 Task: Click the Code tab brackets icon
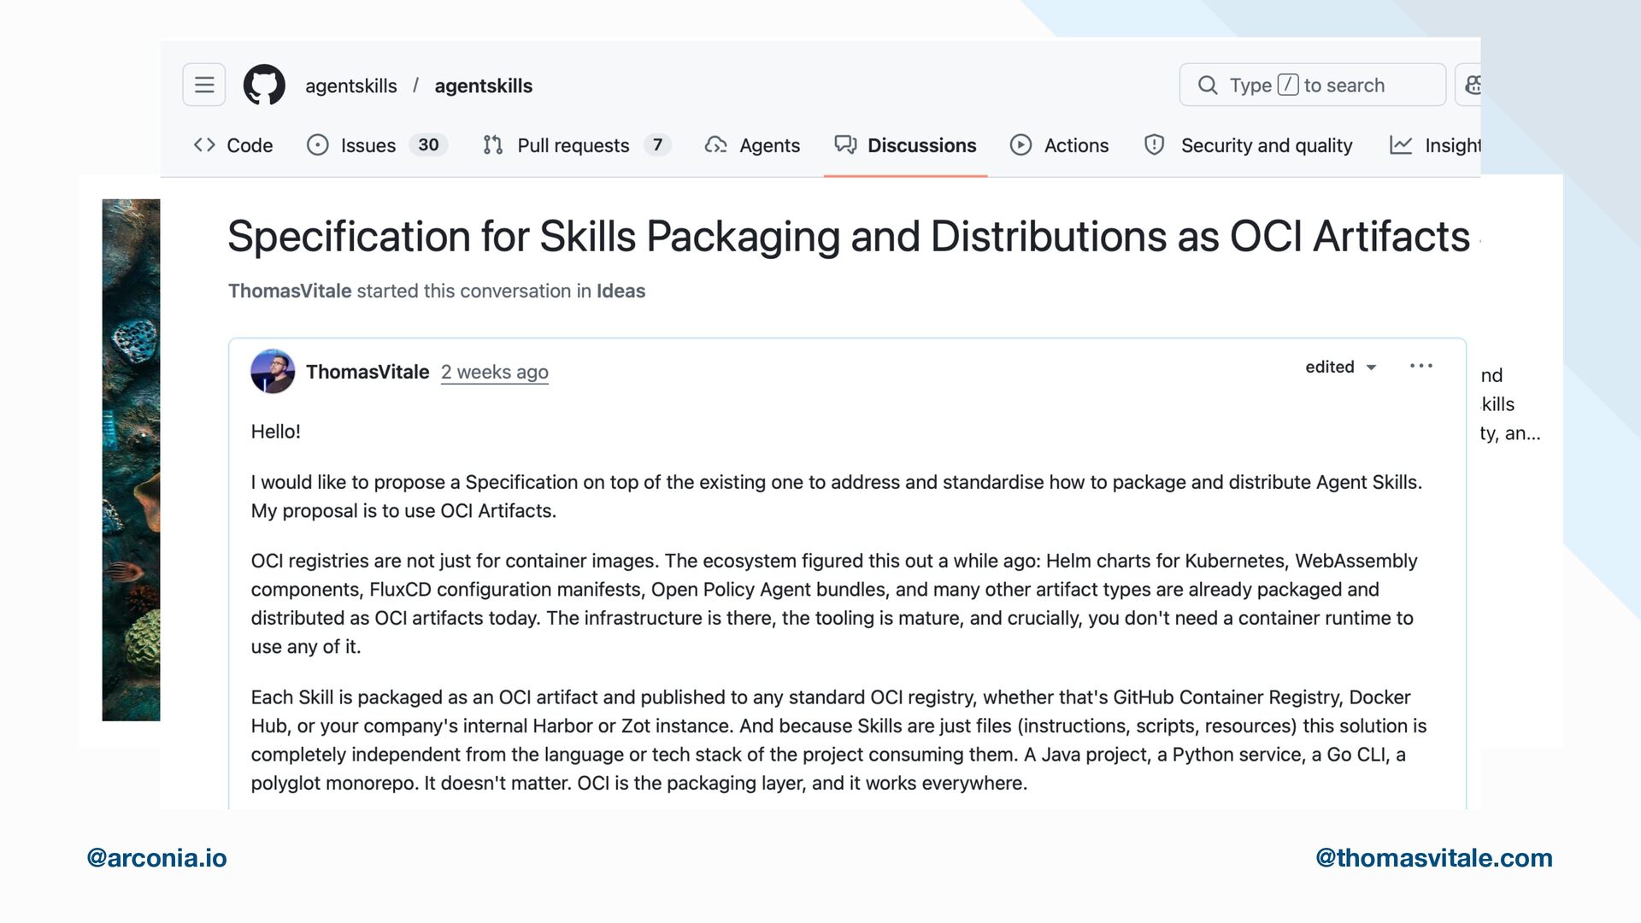click(x=204, y=145)
